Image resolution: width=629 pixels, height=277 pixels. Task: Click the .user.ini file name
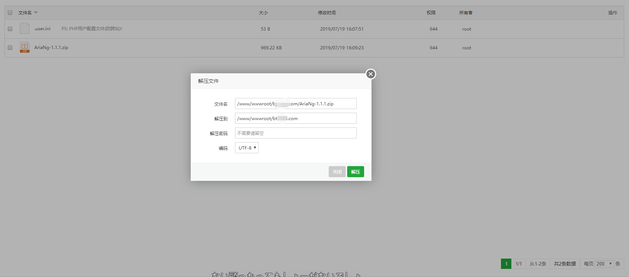[42, 29]
